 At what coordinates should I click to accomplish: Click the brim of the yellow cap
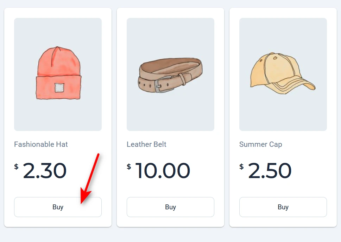click(296, 84)
